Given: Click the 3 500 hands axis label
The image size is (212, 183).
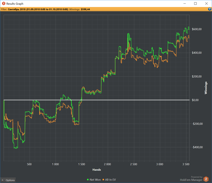Looking at the screenshot, I should pos(186,164).
